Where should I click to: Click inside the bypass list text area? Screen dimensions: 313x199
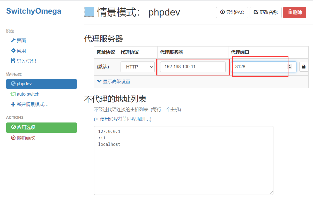[x=184, y=160]
